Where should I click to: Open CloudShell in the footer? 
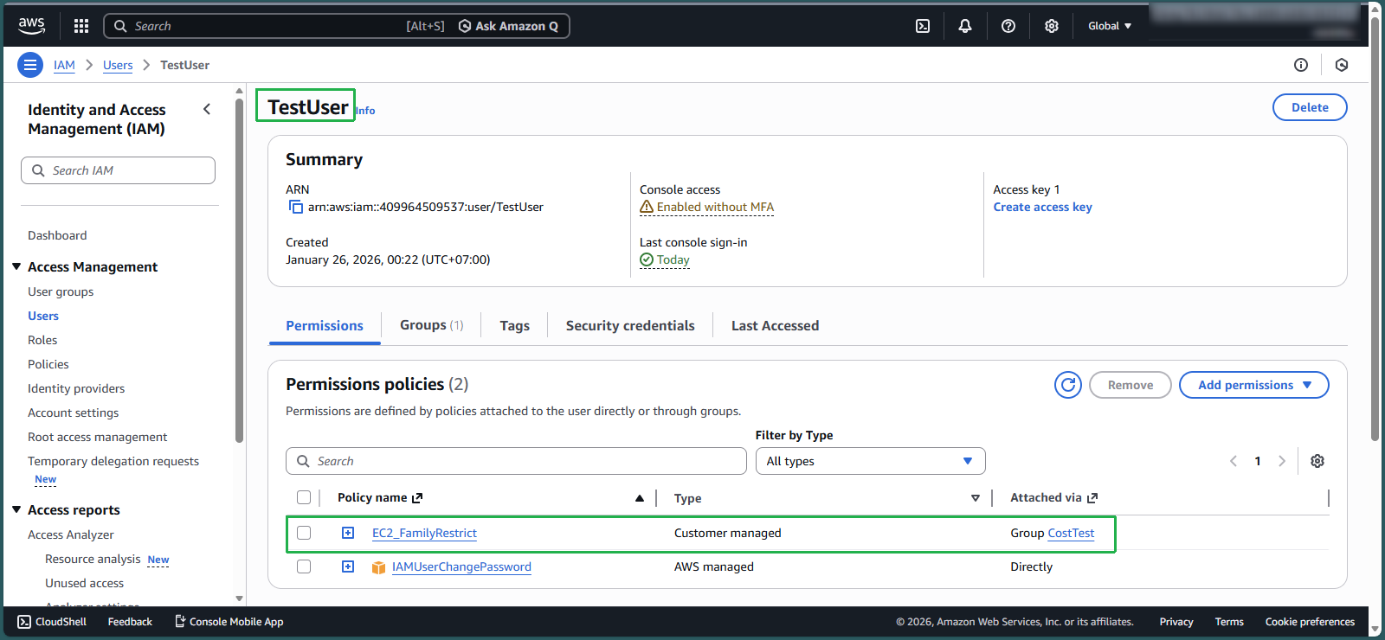pyautogui.click(x=52, y=622)
